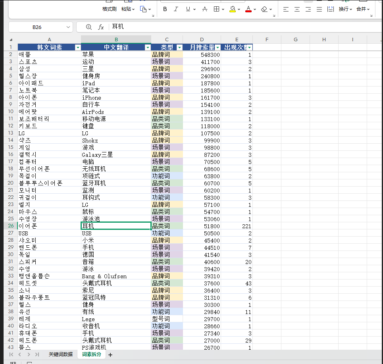Viewport: 383px width, 364px height.
Task: Go to next sheet arrow
Action: pos(29,354)
